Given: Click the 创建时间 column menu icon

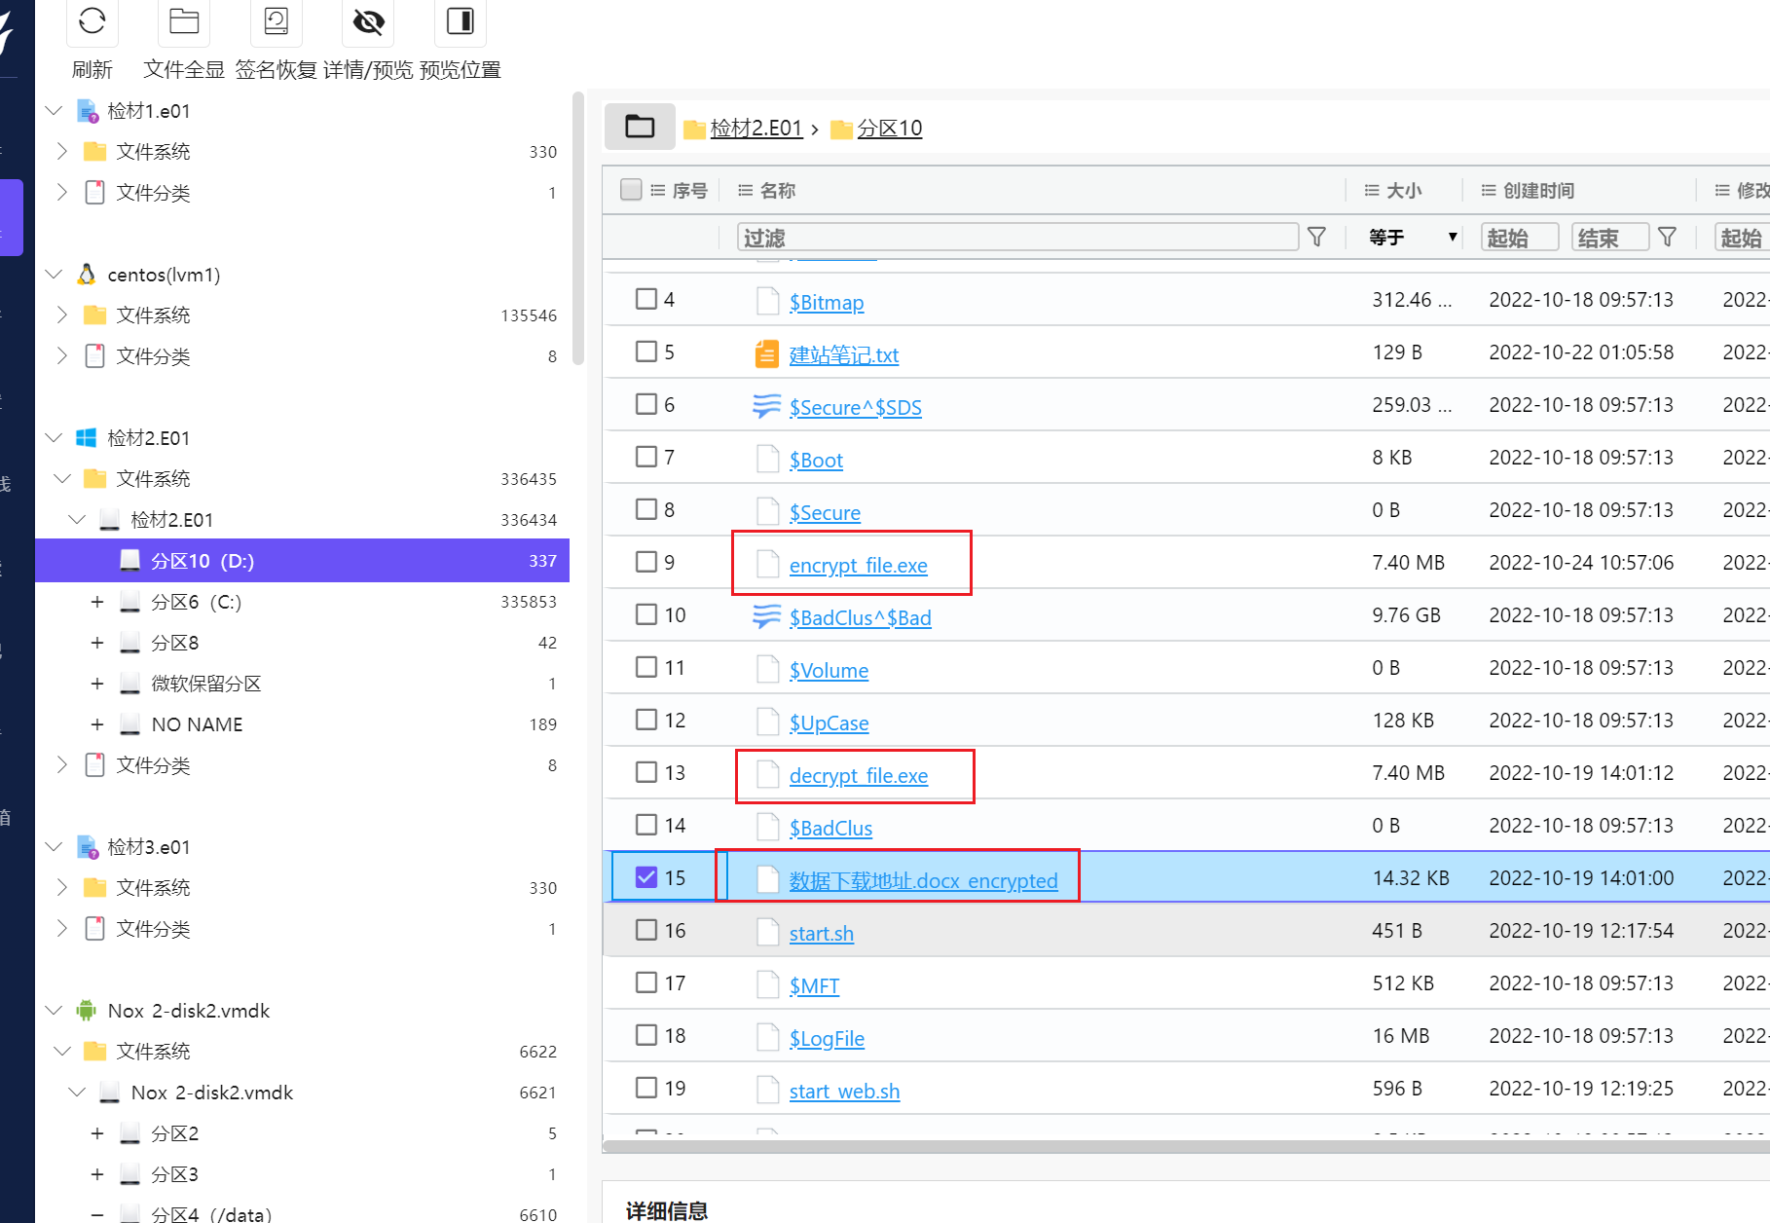Looking at the screenshot, I should click(1489, 191).
